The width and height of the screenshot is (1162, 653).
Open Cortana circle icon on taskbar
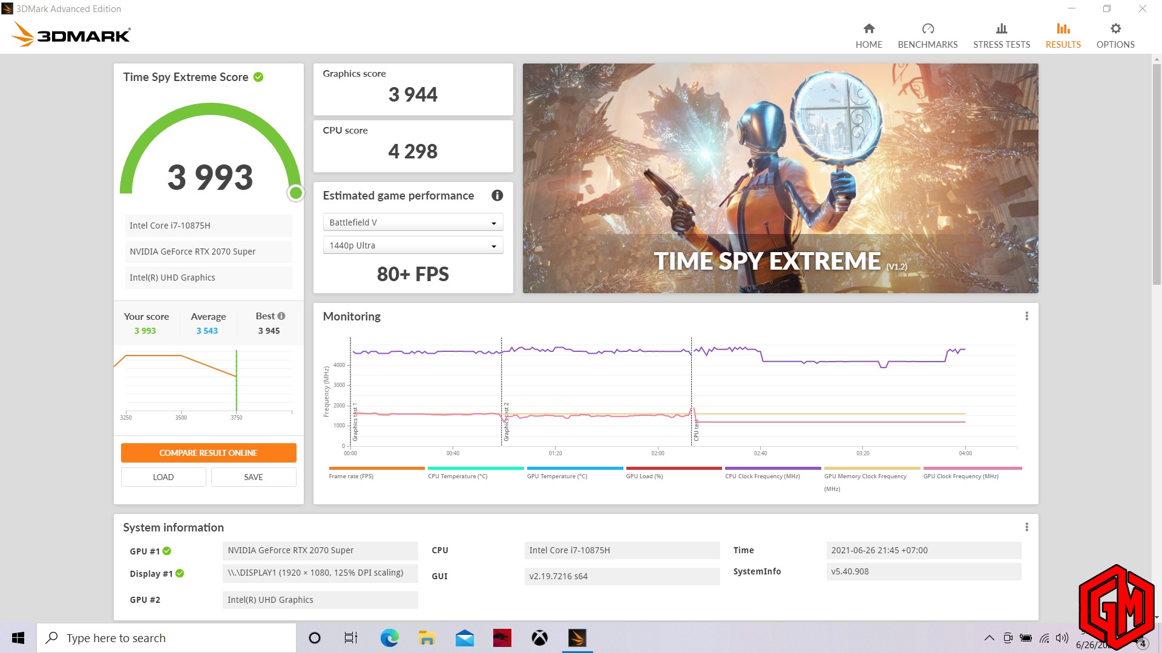click(314, 638)
